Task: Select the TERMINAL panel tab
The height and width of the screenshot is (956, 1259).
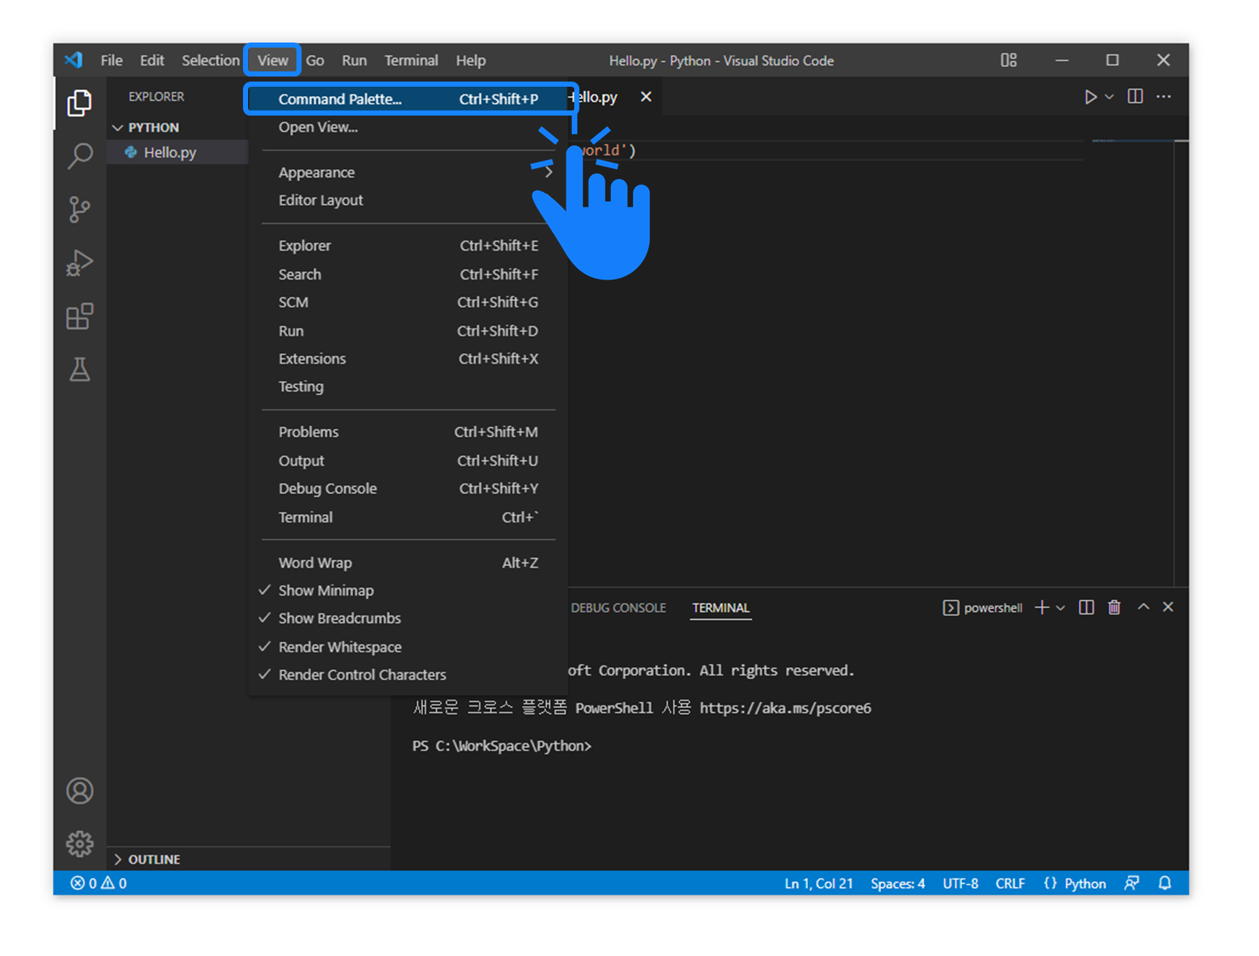Action: 720,608
